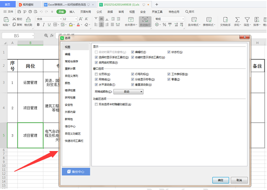The image size is (267, 190).
Task: Apply Percent style with the % icon
Action: click(164, 25)
